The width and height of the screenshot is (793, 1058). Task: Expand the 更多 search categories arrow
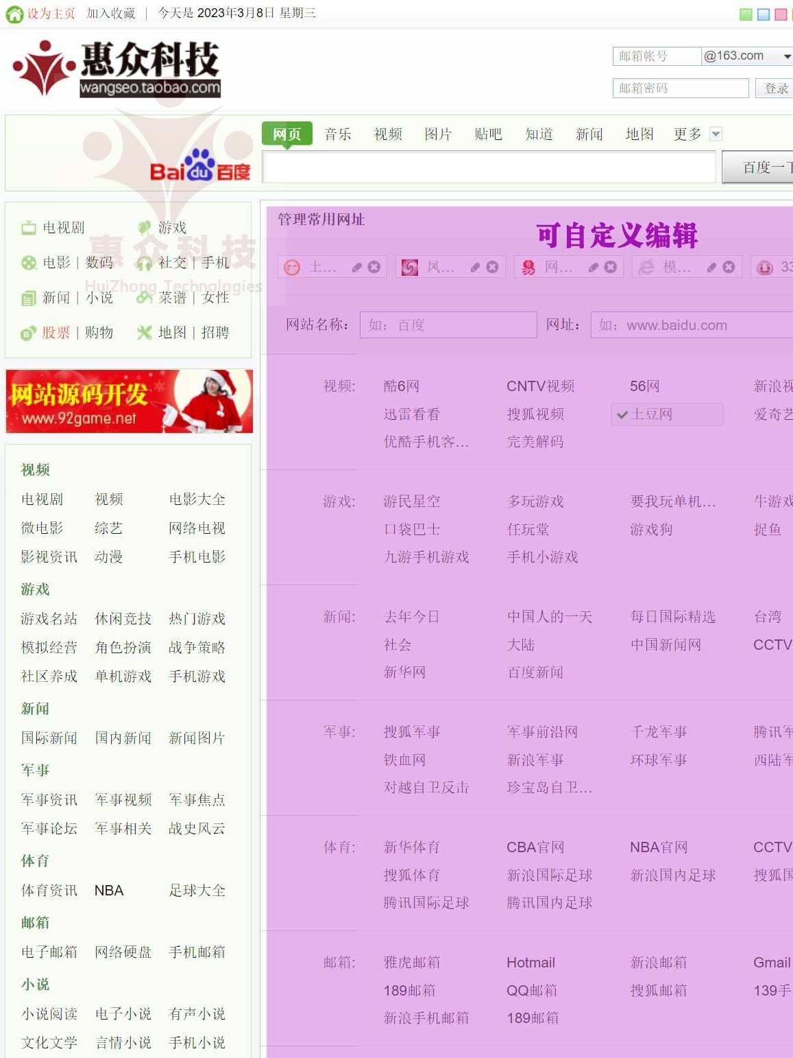click(x=716, y=134)
